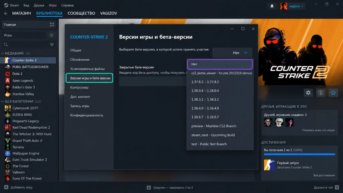
Task: Open the Обновления settings section
Action: click(80, 60)
